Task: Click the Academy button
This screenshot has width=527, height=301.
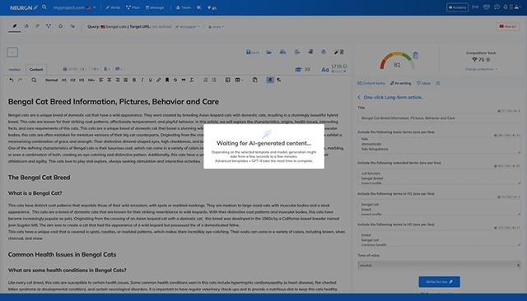Action: 457,7
